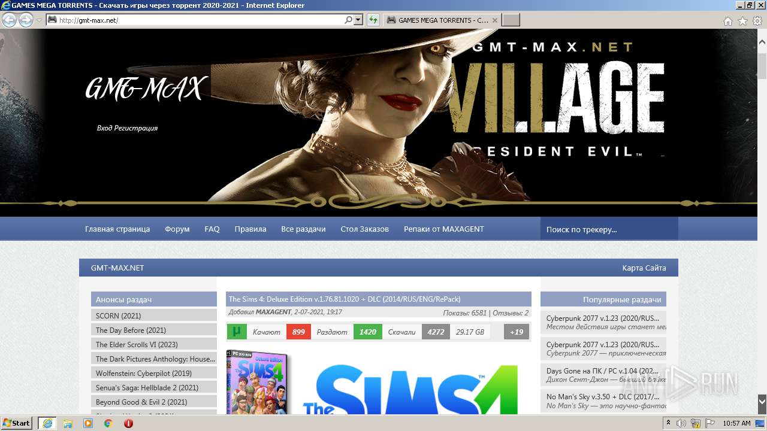Viewport: 767px width, 431px height.
Task: Click the 10:57 AM taskbar clock
Action: (736, 423)
